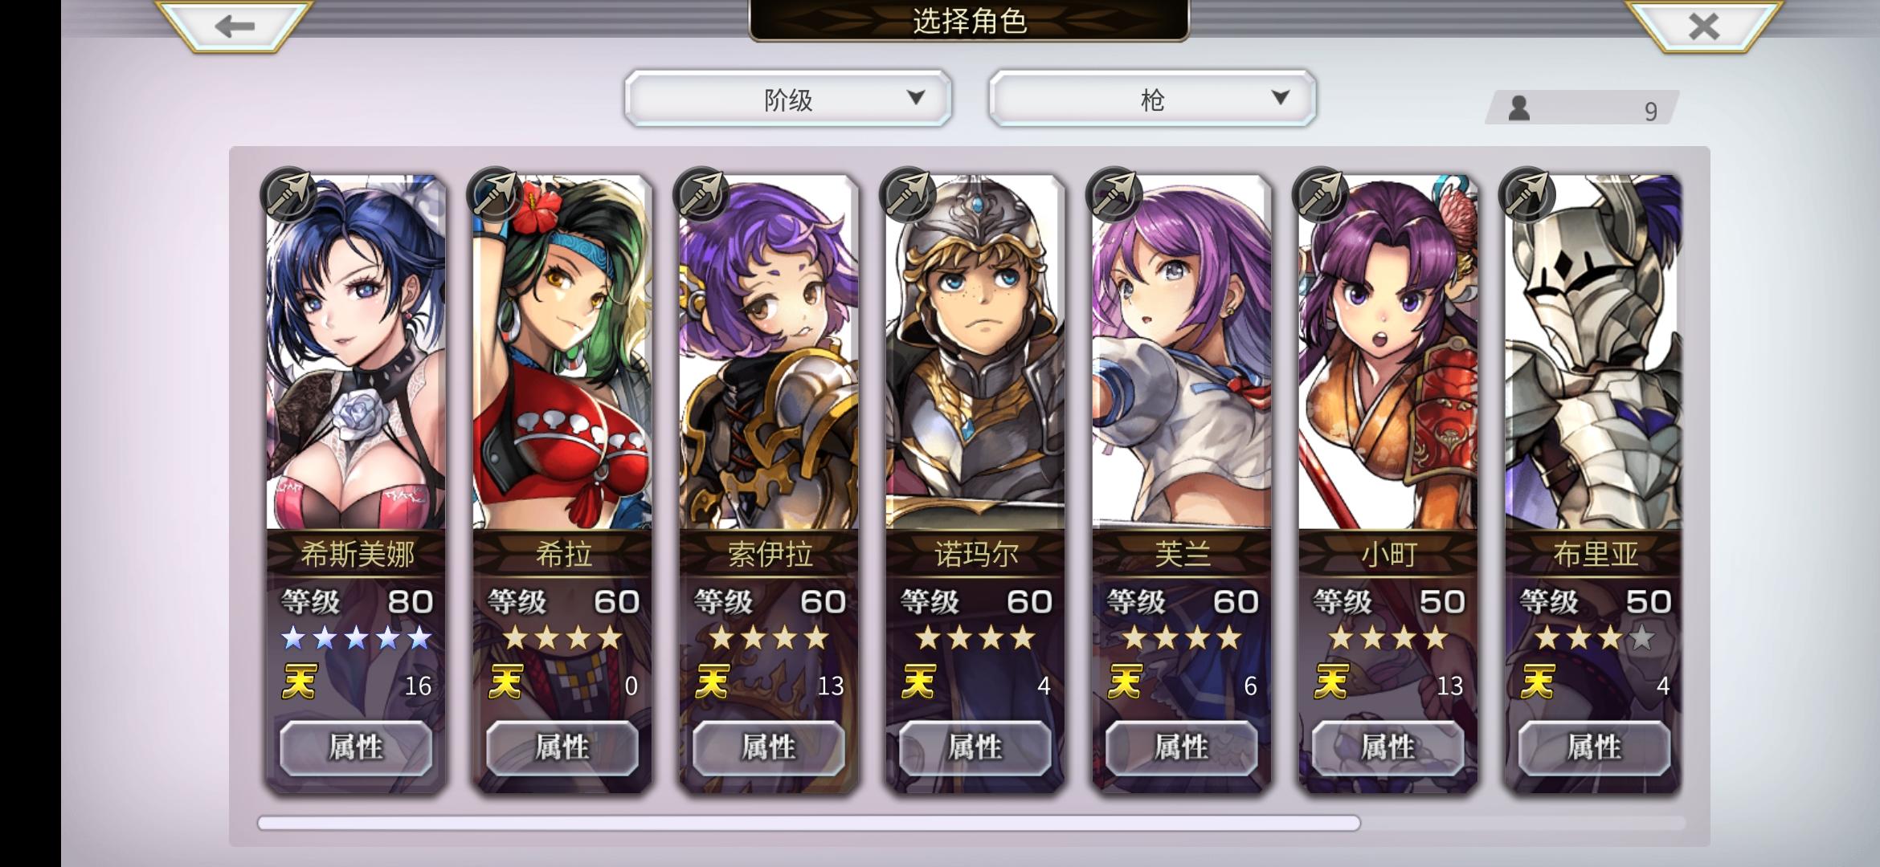Open 属性 for 希斯美娜
1880x867 pixels.
coord(356,747)
